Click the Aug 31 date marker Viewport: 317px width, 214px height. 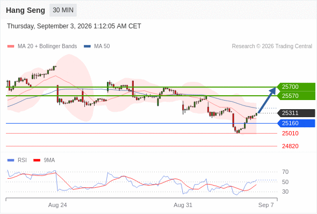[x=183, y=205]
